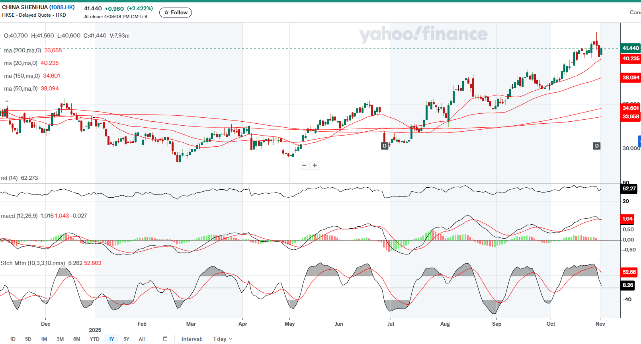The height and width of the screenshot is (344, 641).
Task: Click the Stch Mtm indicator label
Action: coord(33,263)
